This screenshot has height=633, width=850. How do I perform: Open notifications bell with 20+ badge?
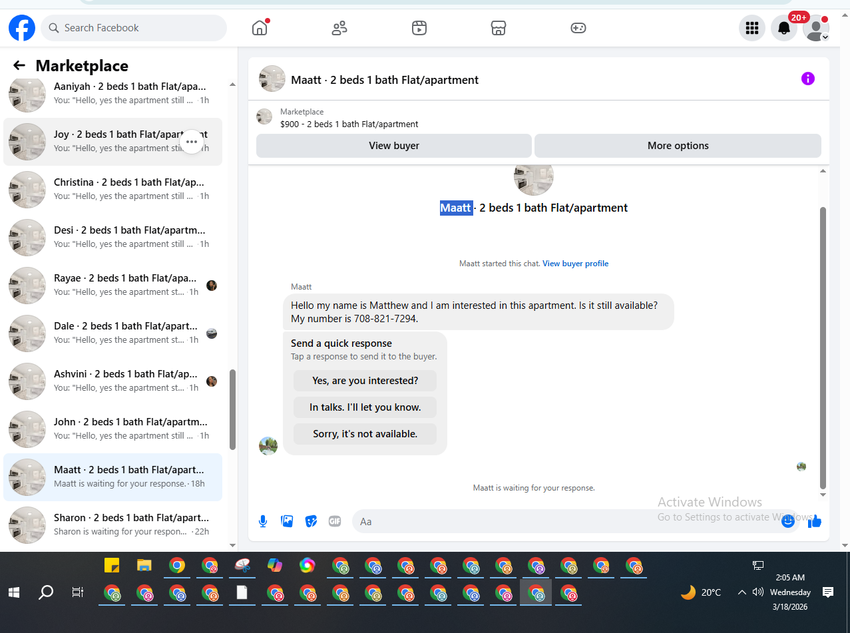pyautogui.click(x=784, y=28)
